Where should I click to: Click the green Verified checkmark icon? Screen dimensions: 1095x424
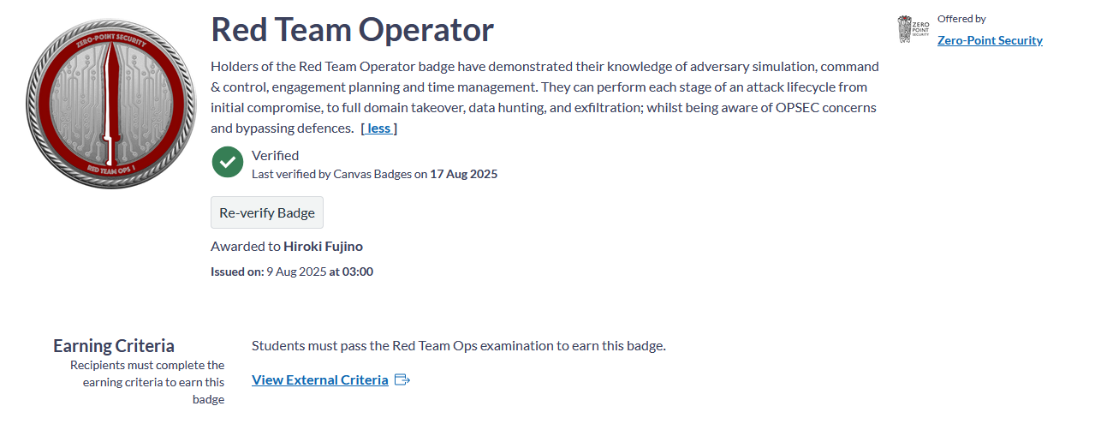[228, 162]
